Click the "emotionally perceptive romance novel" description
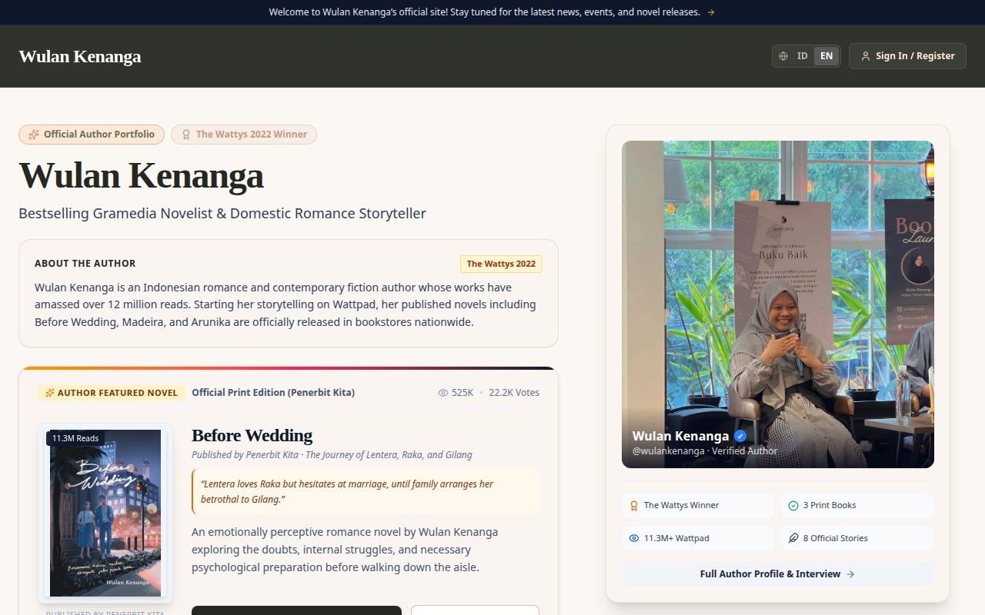985x615 pixels. 345,550
